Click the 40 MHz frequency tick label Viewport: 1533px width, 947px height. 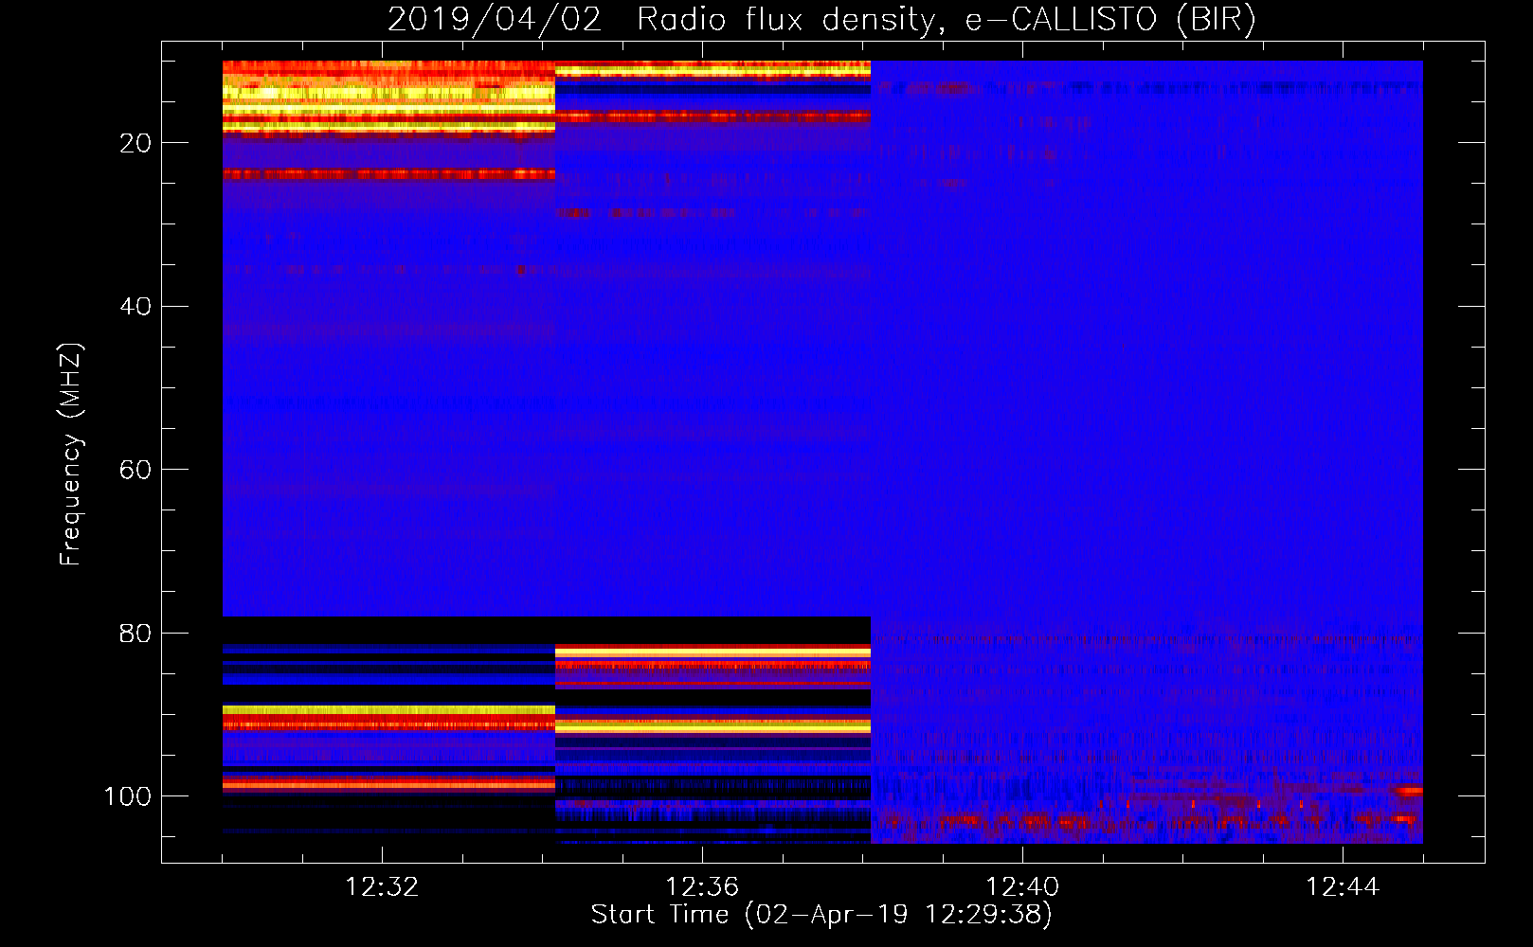135,307
